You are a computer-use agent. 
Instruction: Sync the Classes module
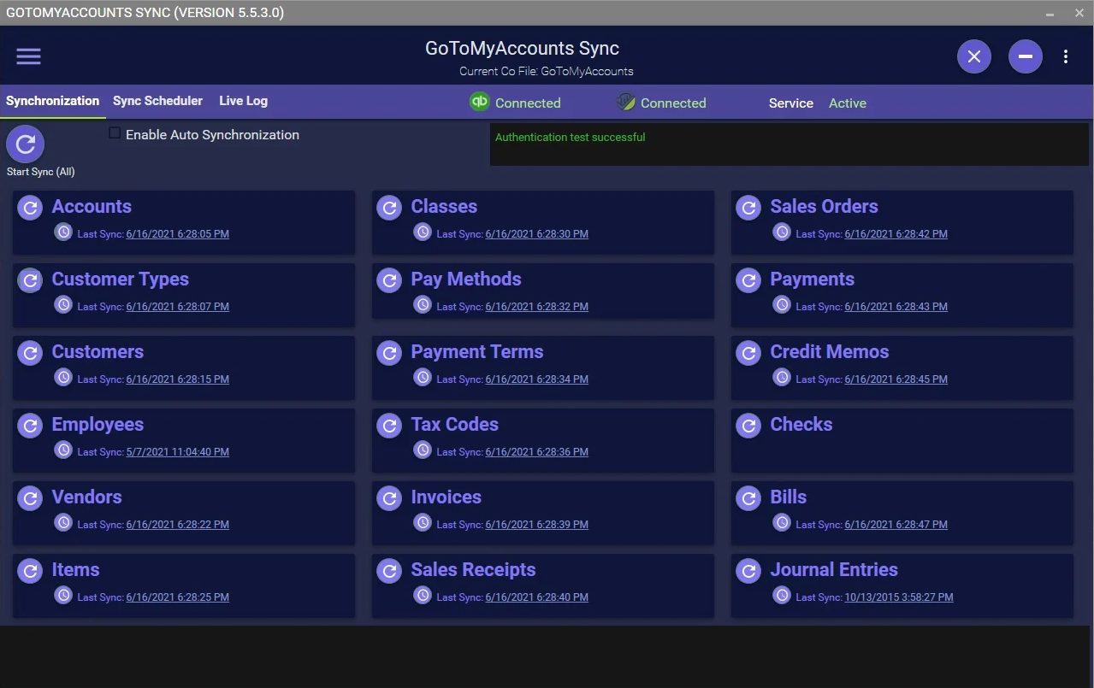pos(389,208)
